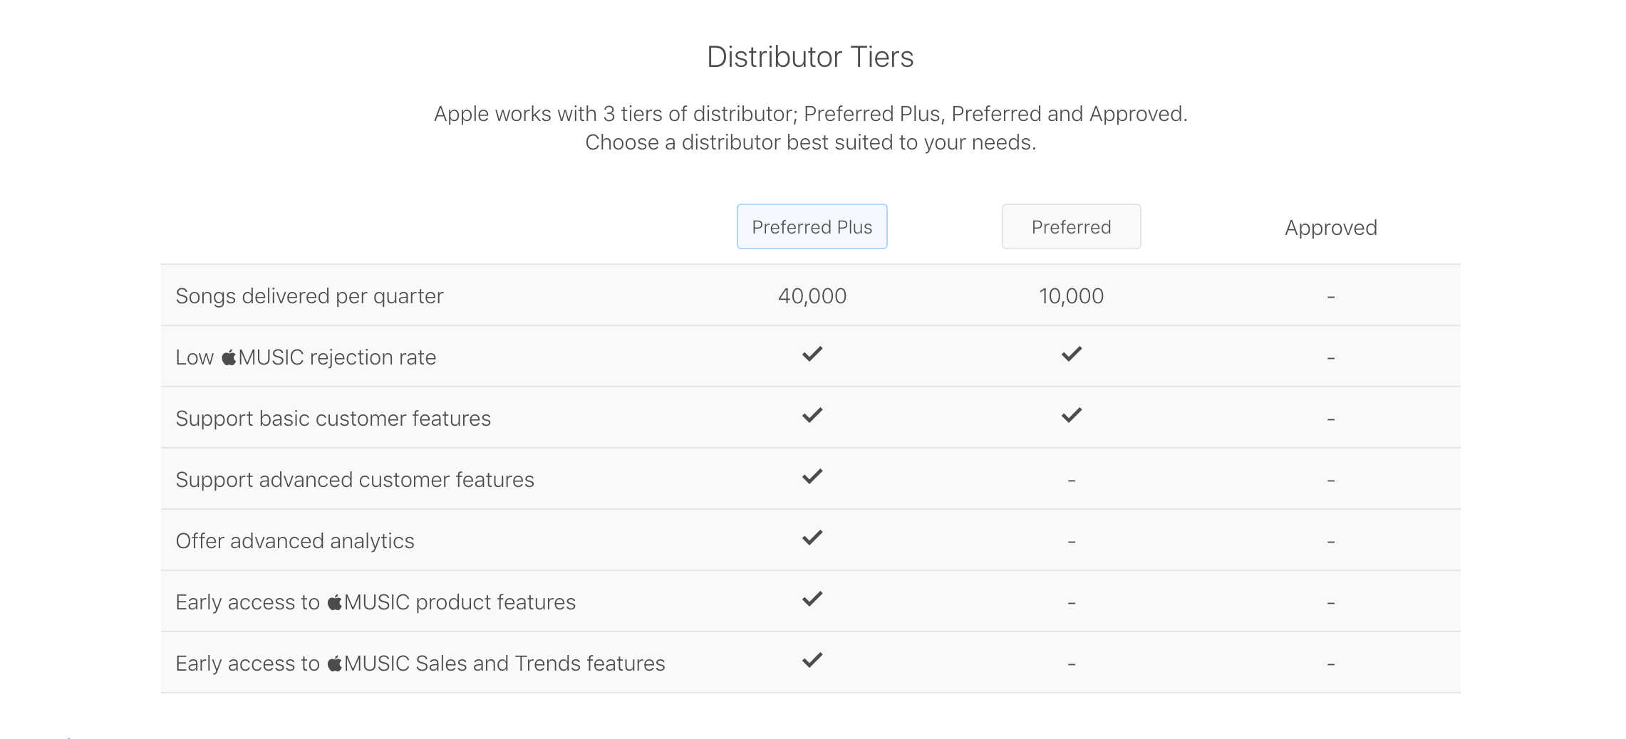The height and width of the screenshot is (739, 1626).
Task: Click checkmark for early product features access
Action: tap(812, 599)
